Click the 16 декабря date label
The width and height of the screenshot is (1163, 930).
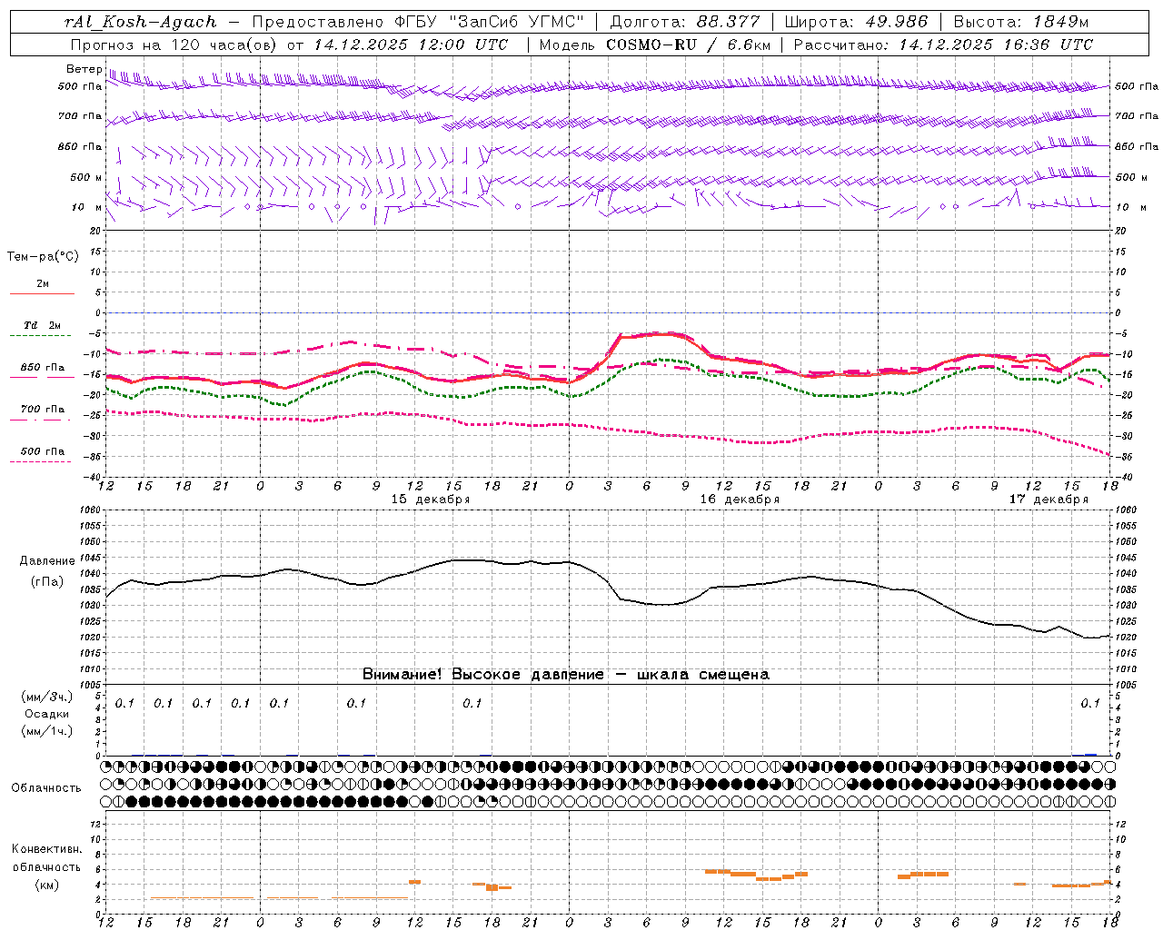pos(740,500)
